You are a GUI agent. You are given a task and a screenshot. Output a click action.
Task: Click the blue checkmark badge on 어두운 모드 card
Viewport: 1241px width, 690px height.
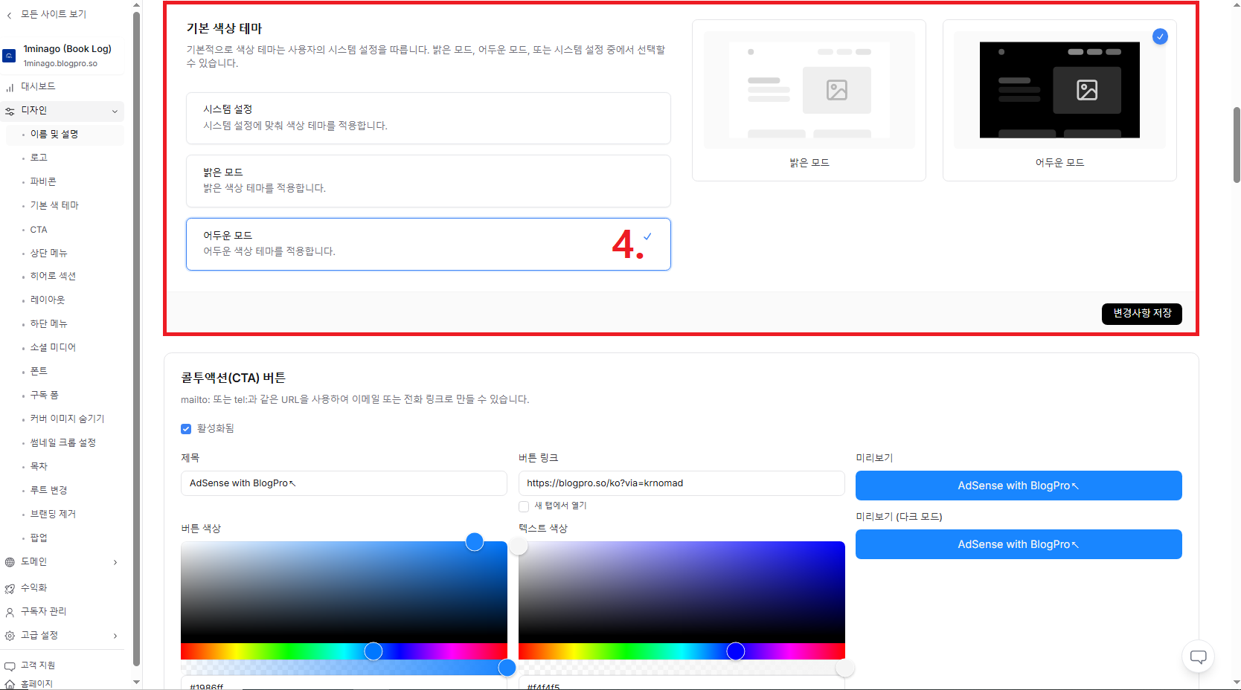[x=1160, y=36]
